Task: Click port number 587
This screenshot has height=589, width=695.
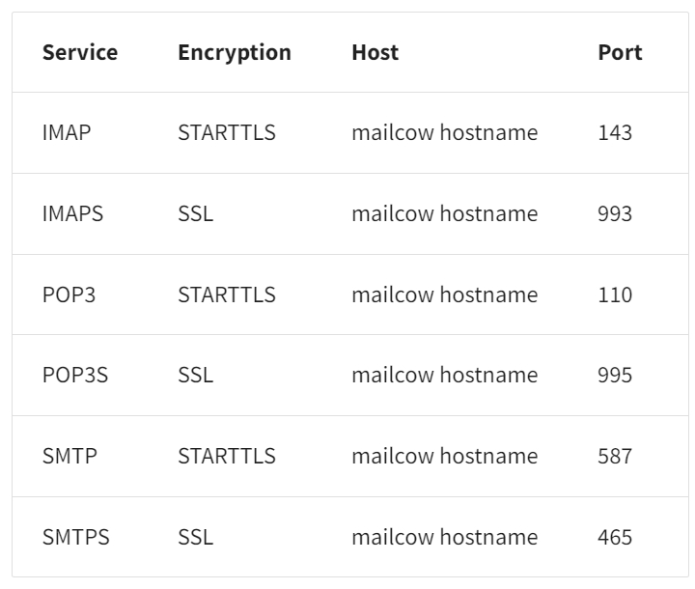Action: [x=615, y=456]
